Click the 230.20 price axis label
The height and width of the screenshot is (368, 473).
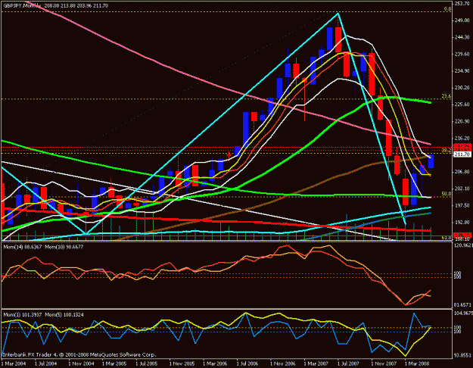(464, 88)
